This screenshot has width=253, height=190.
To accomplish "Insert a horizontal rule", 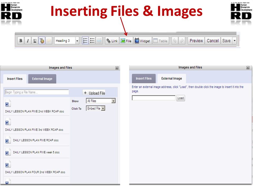I will pyautogui.click(x=99, y=41).
